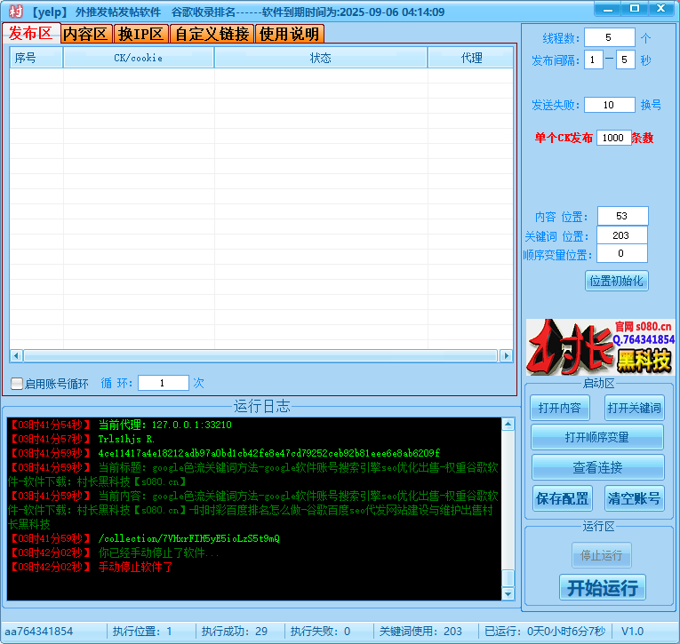Image resolution: width=680 pixels, height=644 pixels.
Task: Click the table's left scroll arrow
Action: click(16, 356)
